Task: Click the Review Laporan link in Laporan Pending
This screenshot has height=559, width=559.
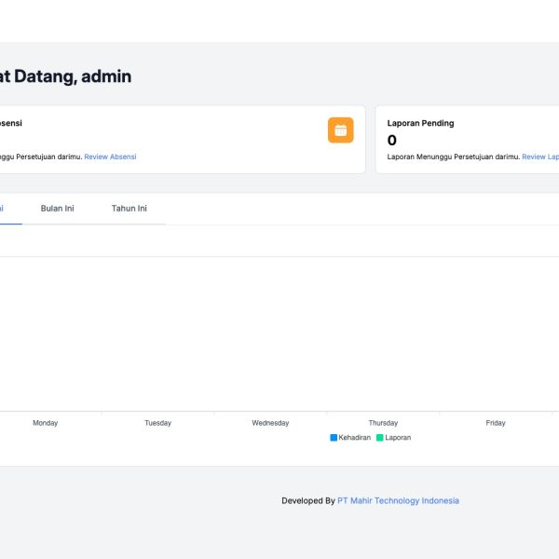Action: [x=541, y=157]
